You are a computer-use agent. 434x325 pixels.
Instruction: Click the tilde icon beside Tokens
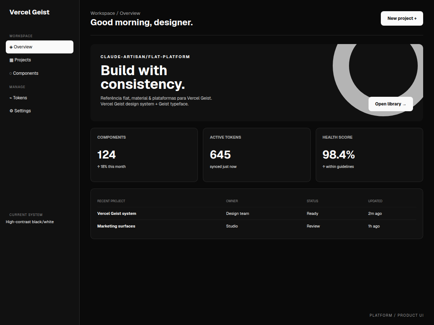(10, 98)
